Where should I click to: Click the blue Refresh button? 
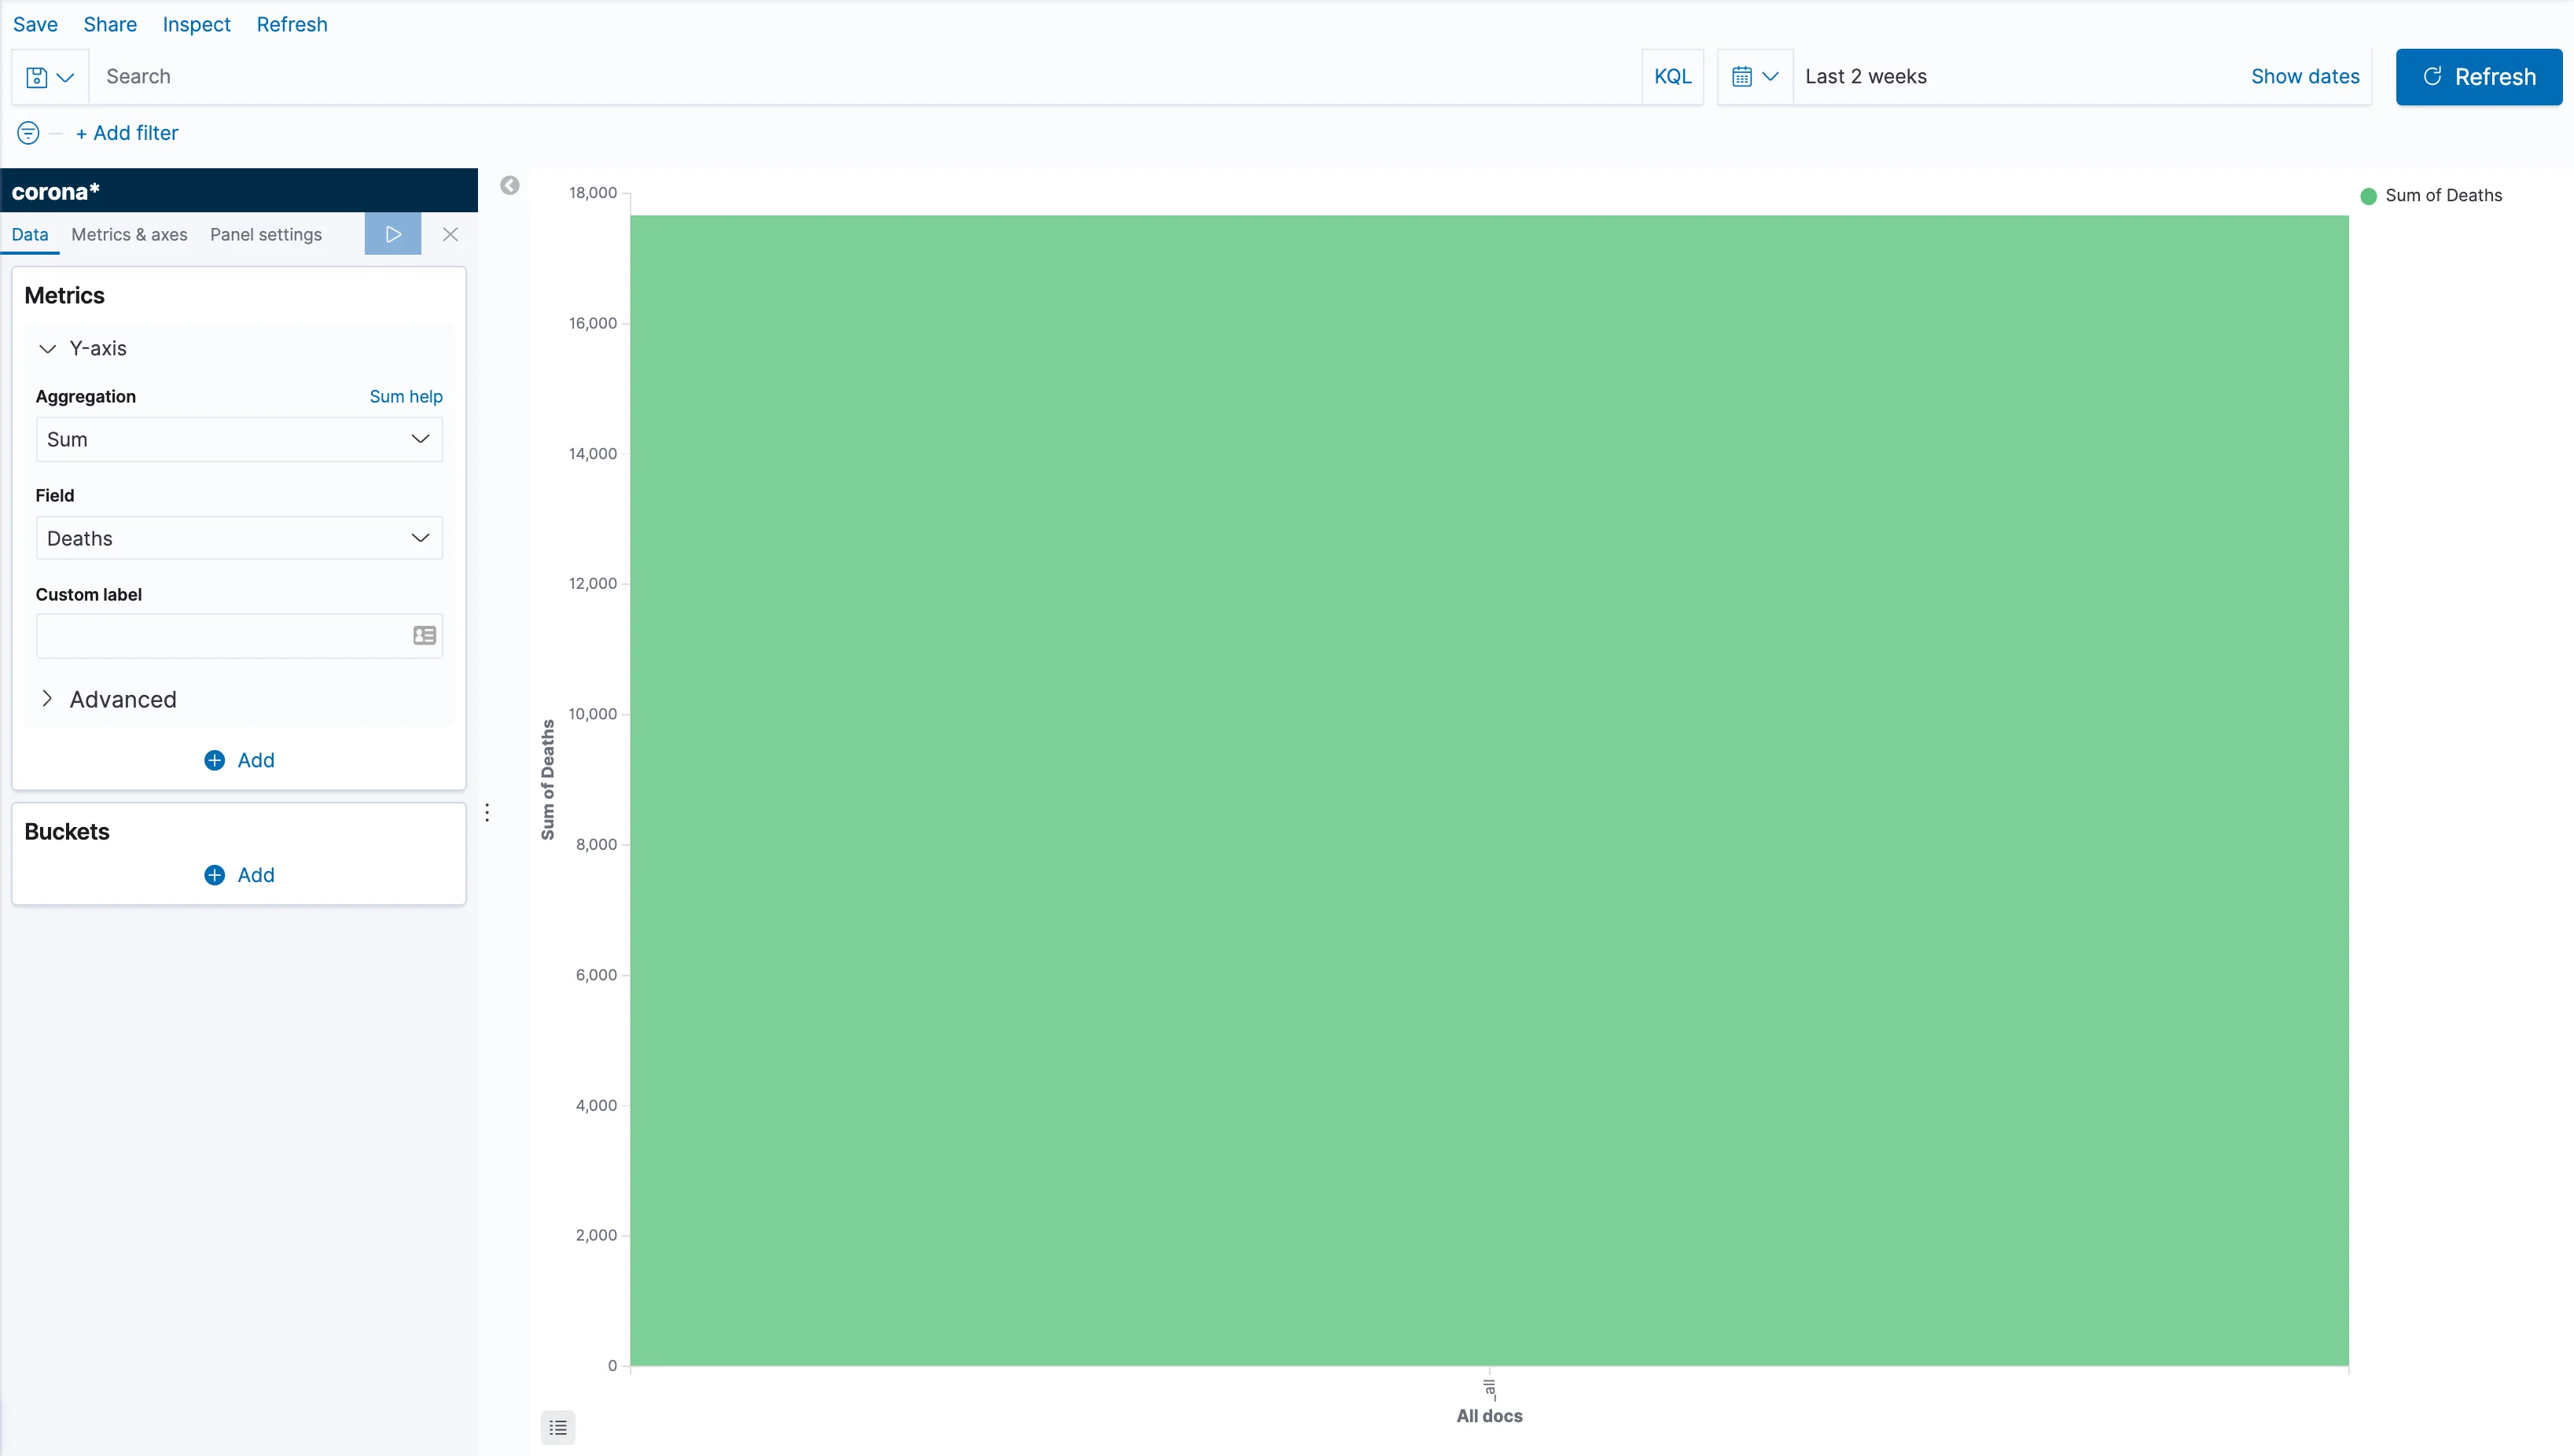pyautogui.click(x=2478, y=77)
